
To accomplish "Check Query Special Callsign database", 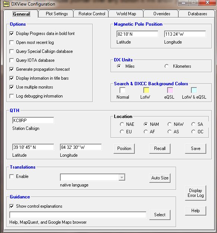I will (x=12, y=51).
